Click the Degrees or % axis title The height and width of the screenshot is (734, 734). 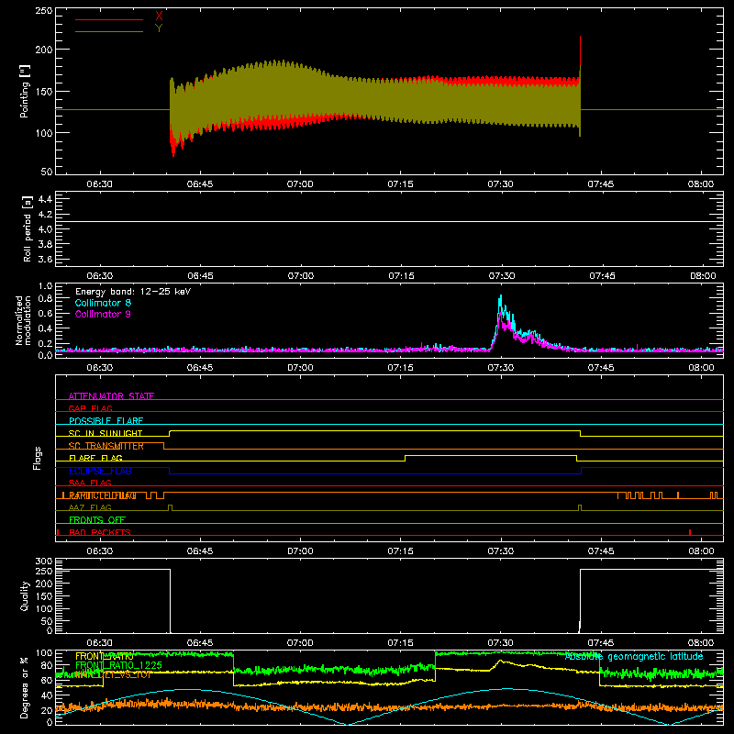pos(25,688)
